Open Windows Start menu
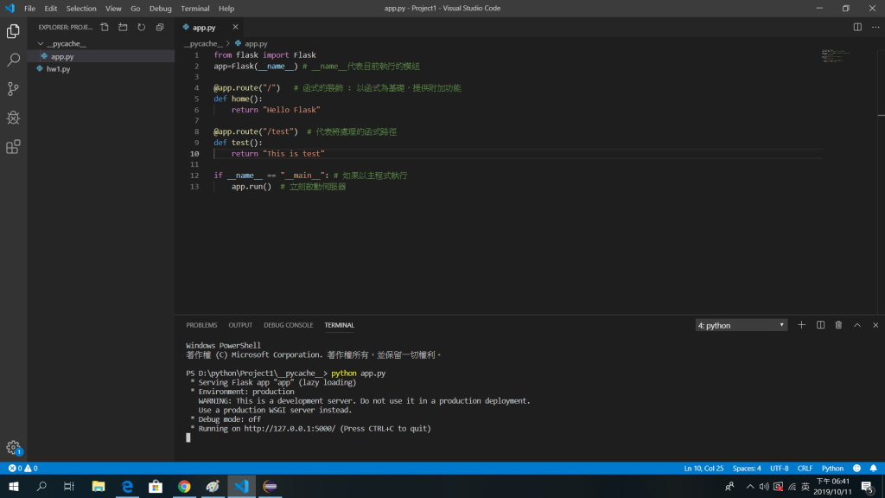 (x=14, y=486)
